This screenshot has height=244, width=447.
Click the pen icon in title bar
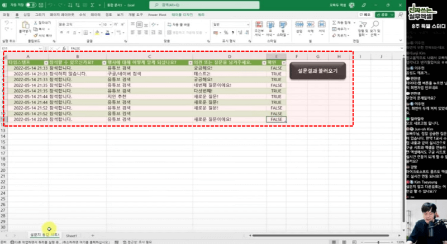click(x=364, y=5)
